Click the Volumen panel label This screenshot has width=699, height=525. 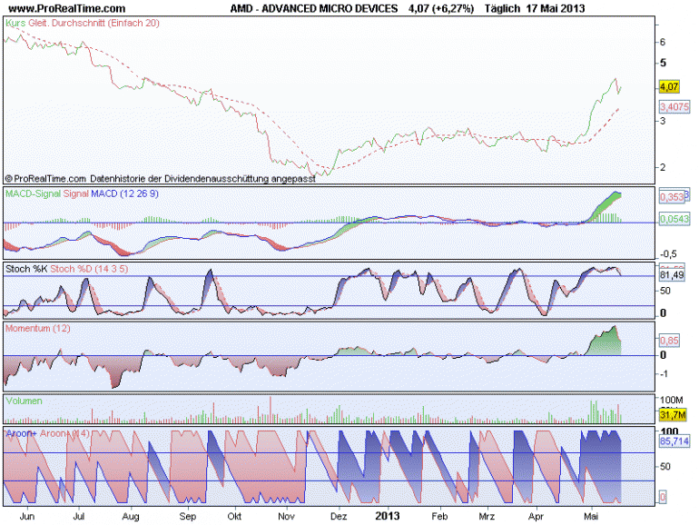[x=25, y=401]
